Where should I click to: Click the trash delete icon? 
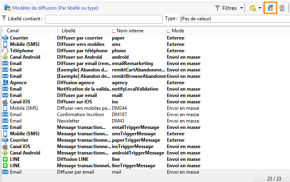click(x=282, y=8)
